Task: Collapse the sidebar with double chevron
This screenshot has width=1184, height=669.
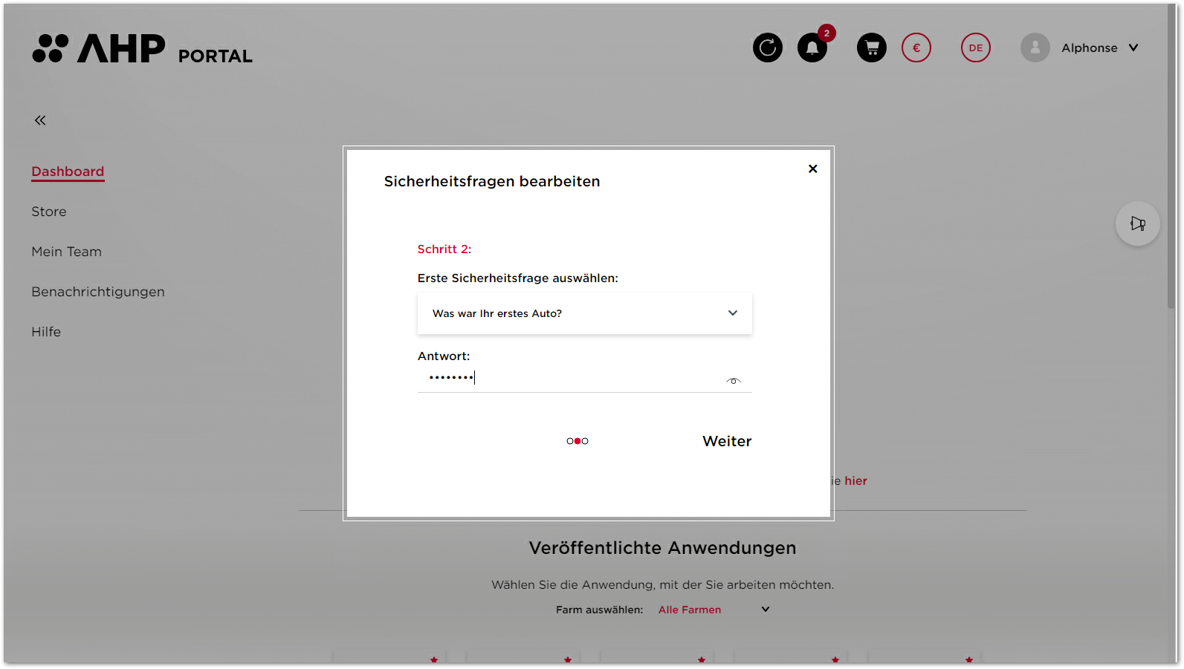Action: [x=40, y=120]
